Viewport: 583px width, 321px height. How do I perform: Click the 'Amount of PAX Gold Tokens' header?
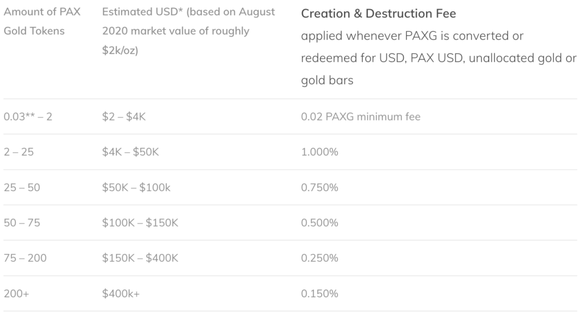(42, 21)
